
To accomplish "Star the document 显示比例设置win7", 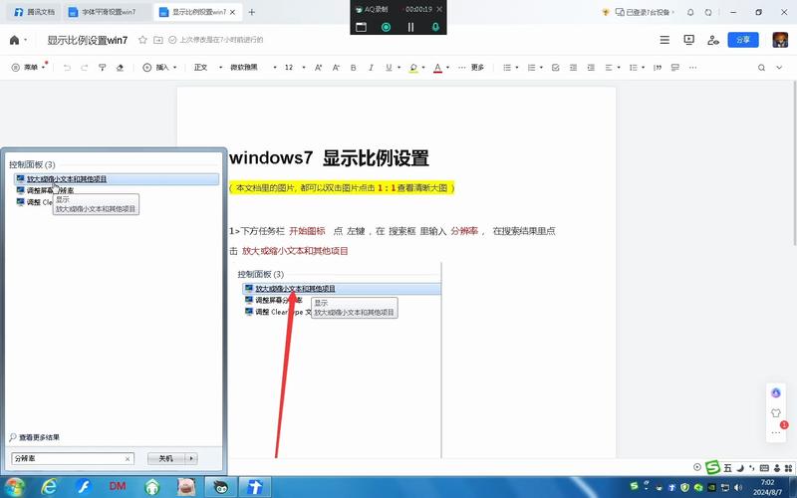I will 142,40.
